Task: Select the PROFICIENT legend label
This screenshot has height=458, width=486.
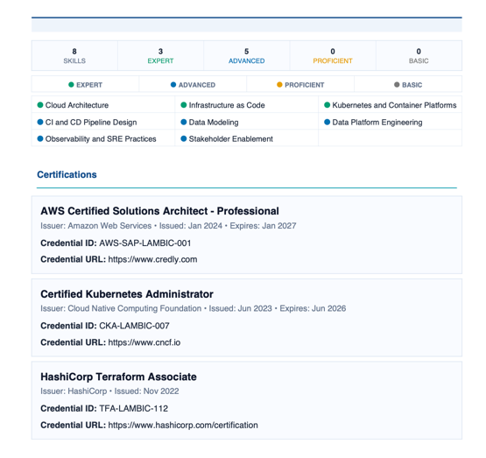Action: 305,85
